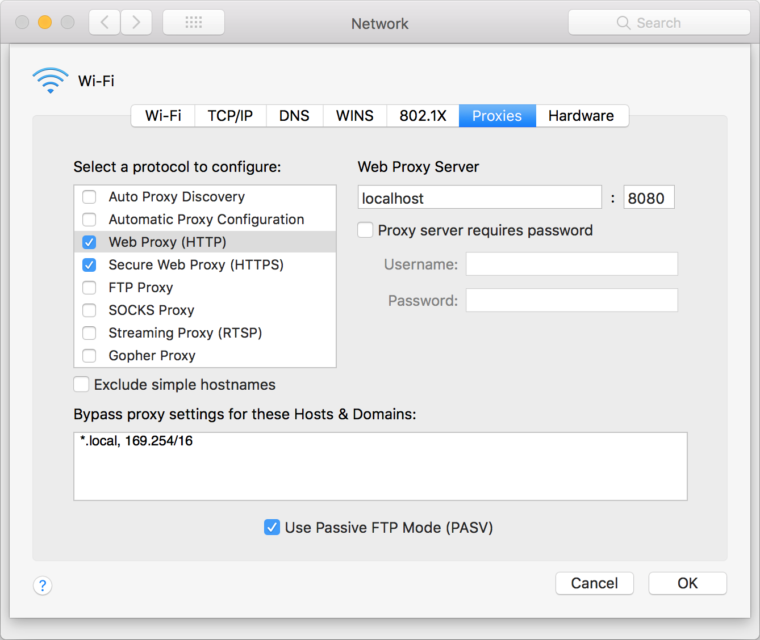This screenshot has height=640, width=760.
Task: Enable Auto Proxy Discovery checkbox
Action: 89,197
